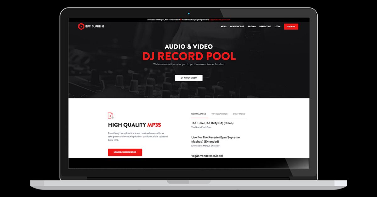Select the New Releases tab
Screen dimensions: 377x197
199,114
